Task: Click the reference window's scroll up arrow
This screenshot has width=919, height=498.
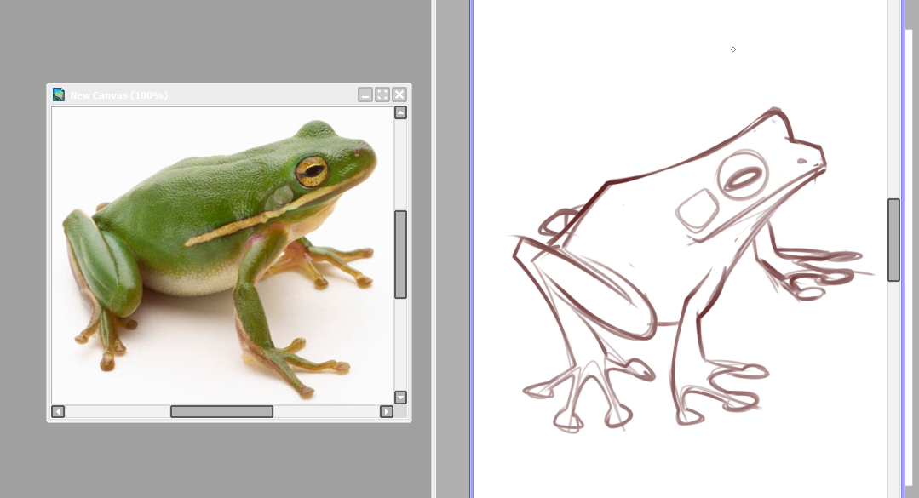Action: click(x=400, y=112)
